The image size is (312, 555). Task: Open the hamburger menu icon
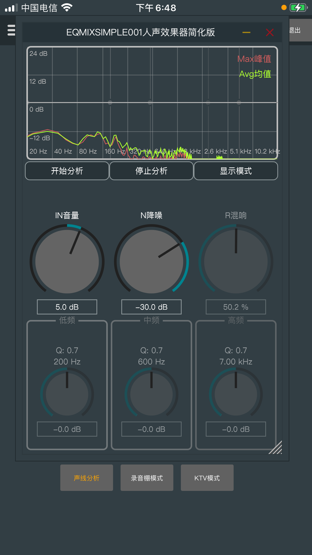(x=11, y=30)
